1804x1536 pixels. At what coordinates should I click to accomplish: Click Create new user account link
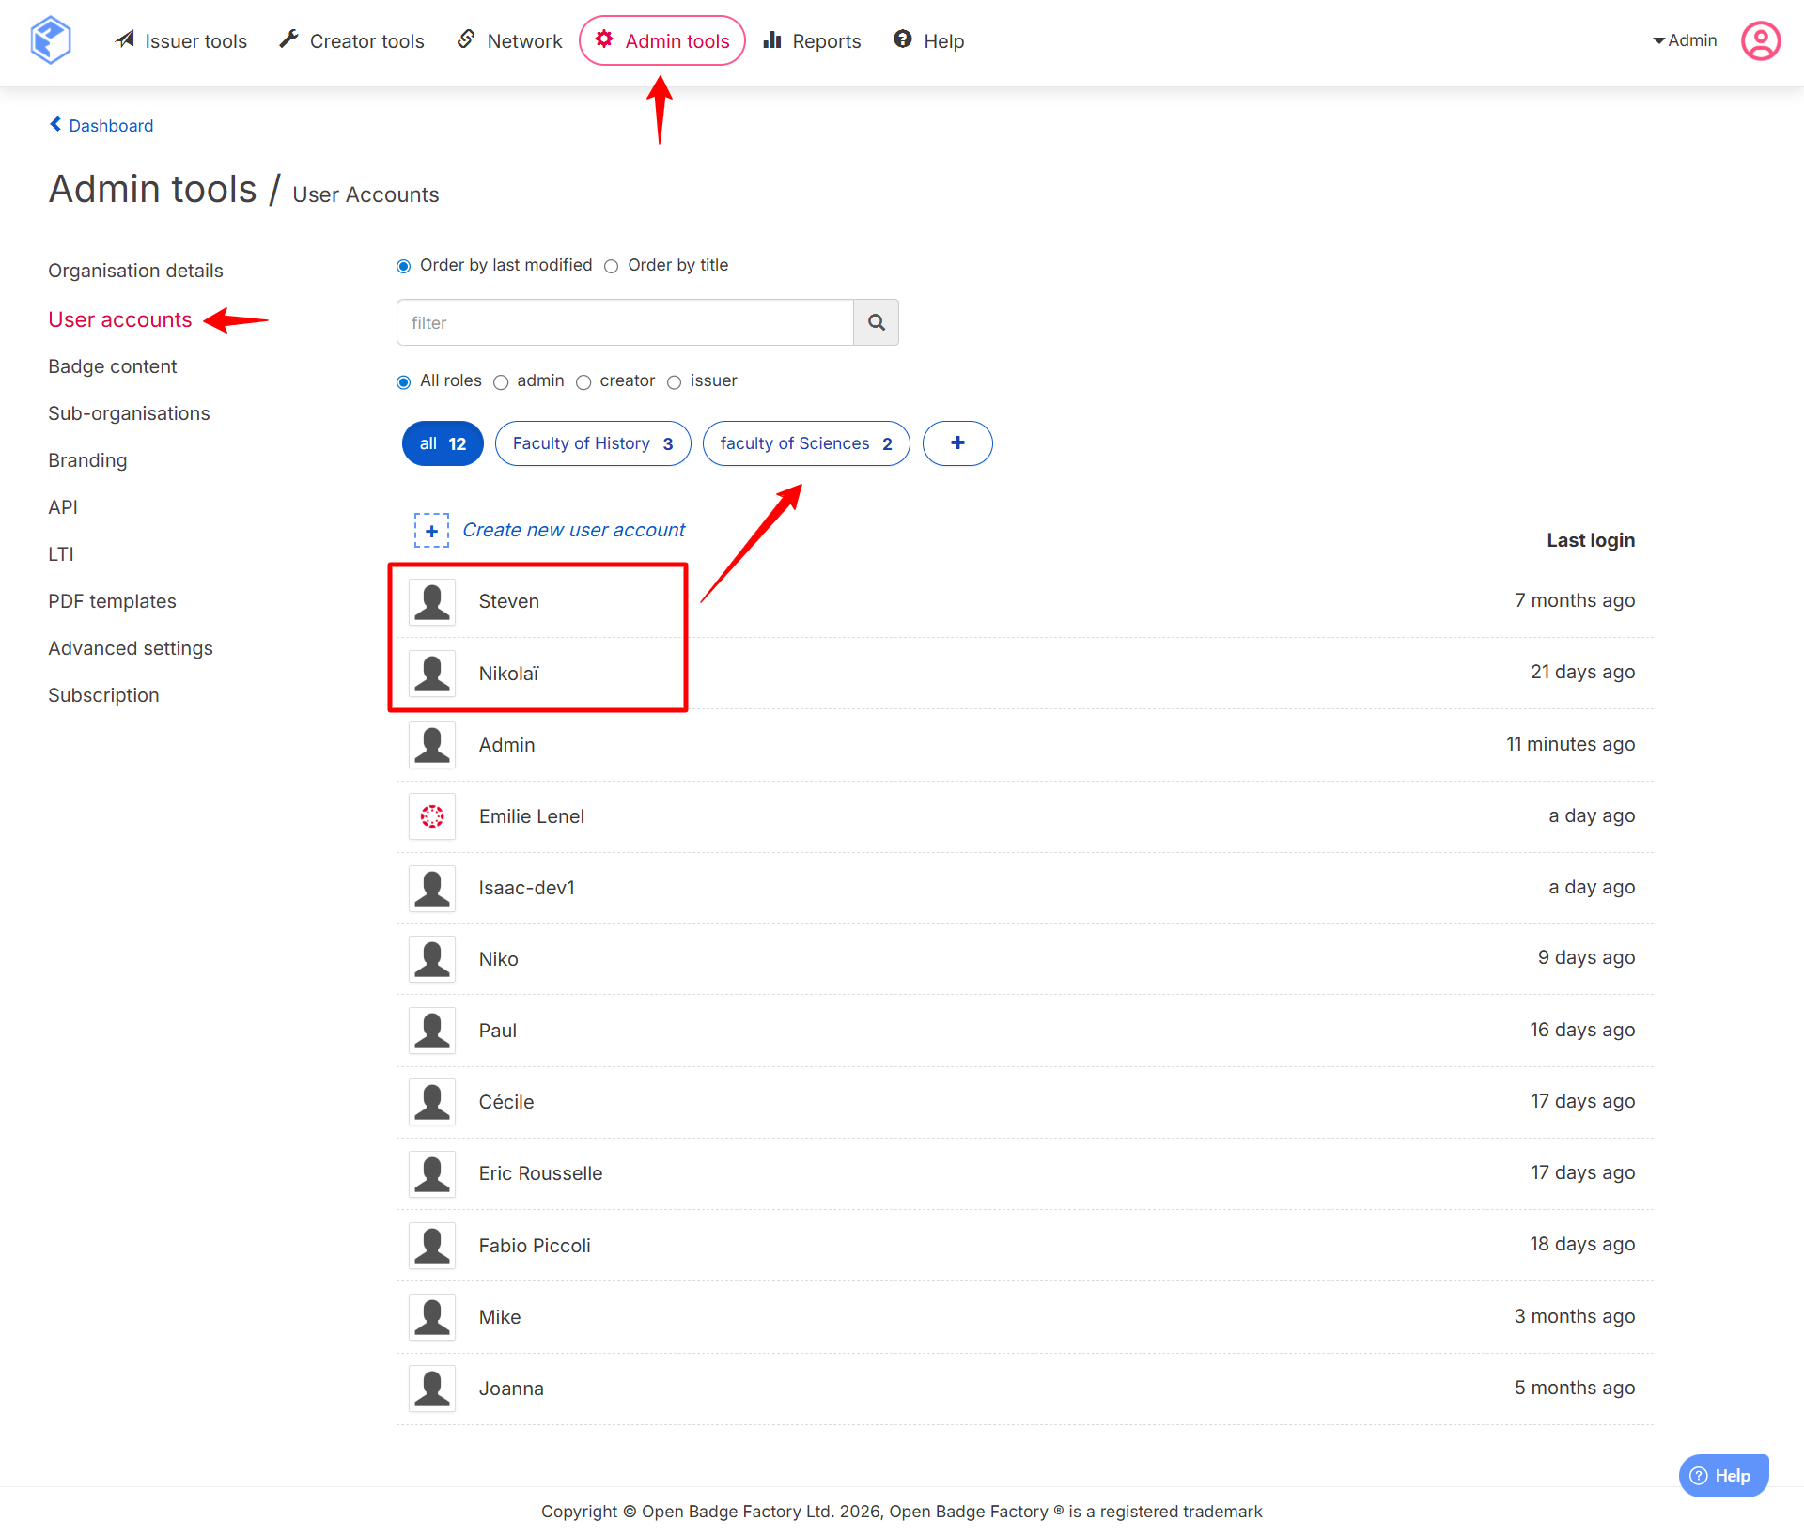(x=573, y=530)
